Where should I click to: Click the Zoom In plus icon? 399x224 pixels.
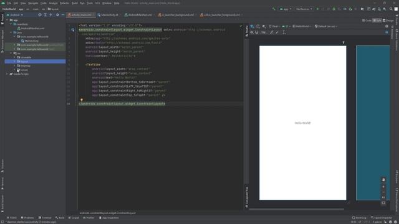pos(383,187)
